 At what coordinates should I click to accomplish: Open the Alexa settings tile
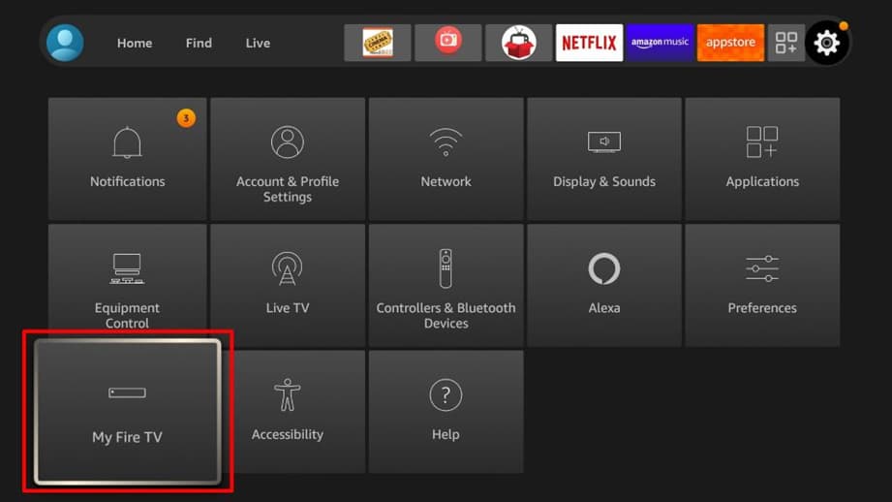point(604,285)
